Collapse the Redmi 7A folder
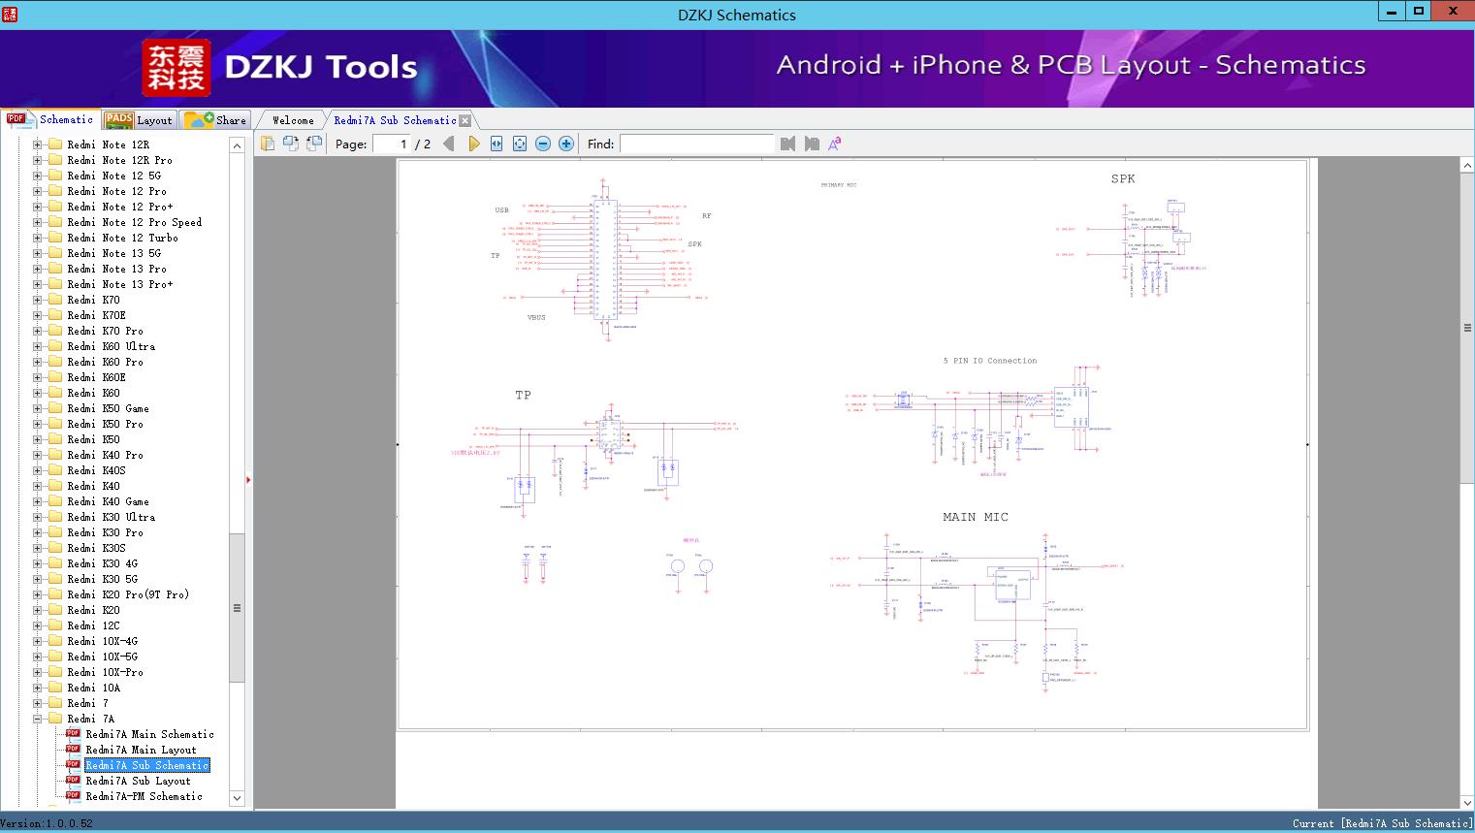1475x833 pixels. click(36, 719)
